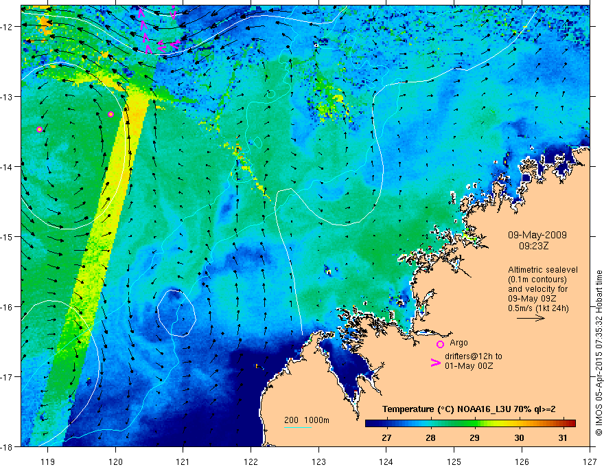Image resolution: width=604 pixels, height=467 pixels.
Task: Click the '09-May 09Z' caption line
Action: pos(533,299)
